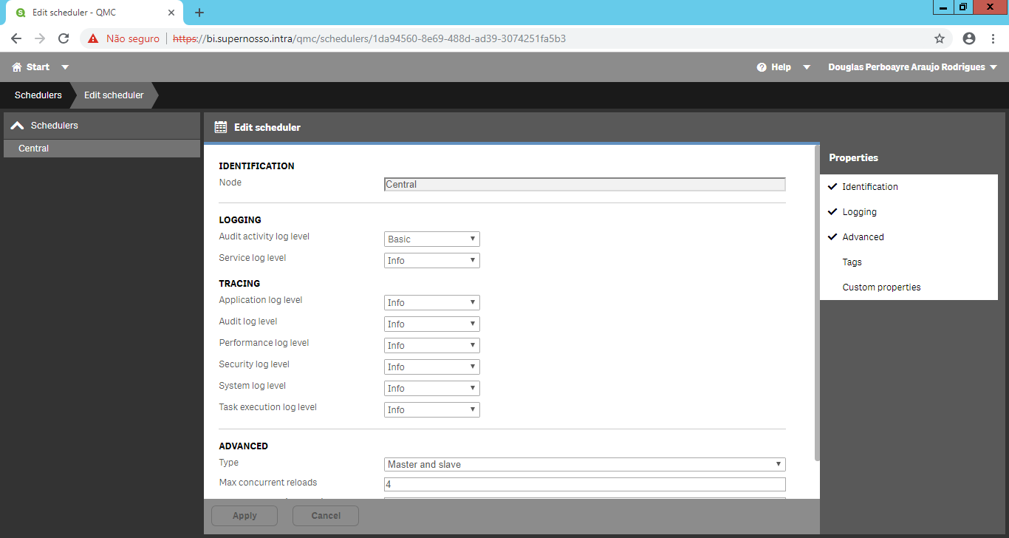
Task: Open a new browser tab
Action: pyautogui.click(x=199, y=13)
